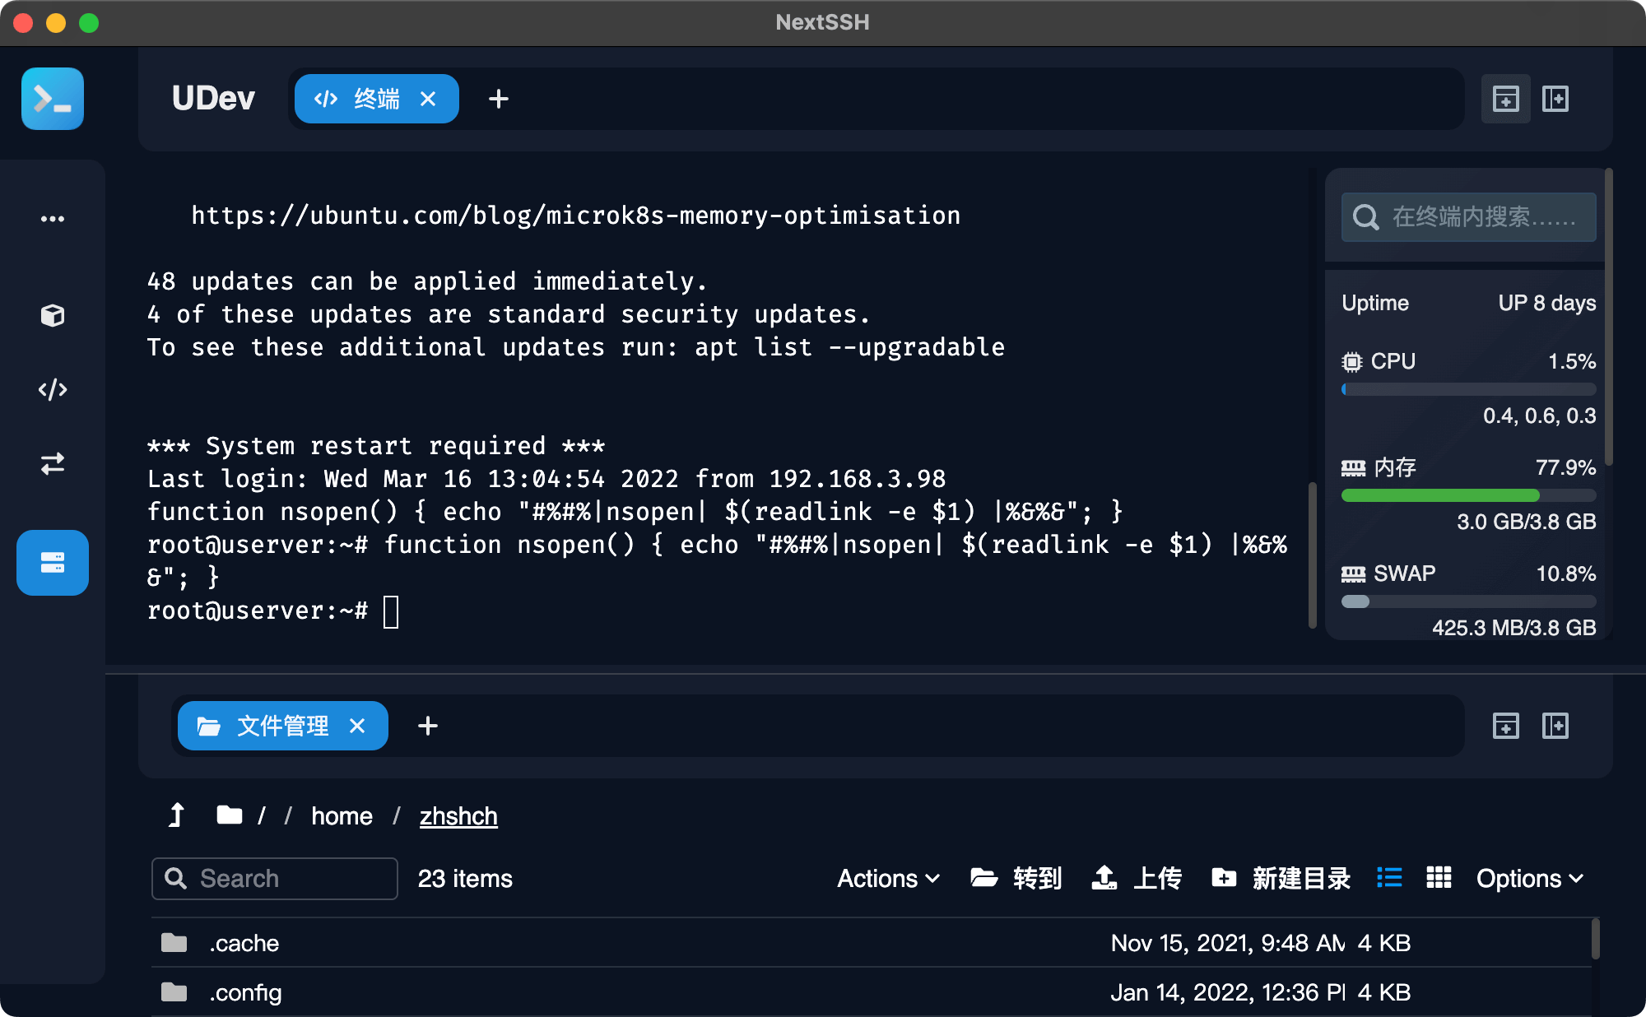Add a new tab next to 文件管理
1646x1017 pixels.
(x=428, y=726)
